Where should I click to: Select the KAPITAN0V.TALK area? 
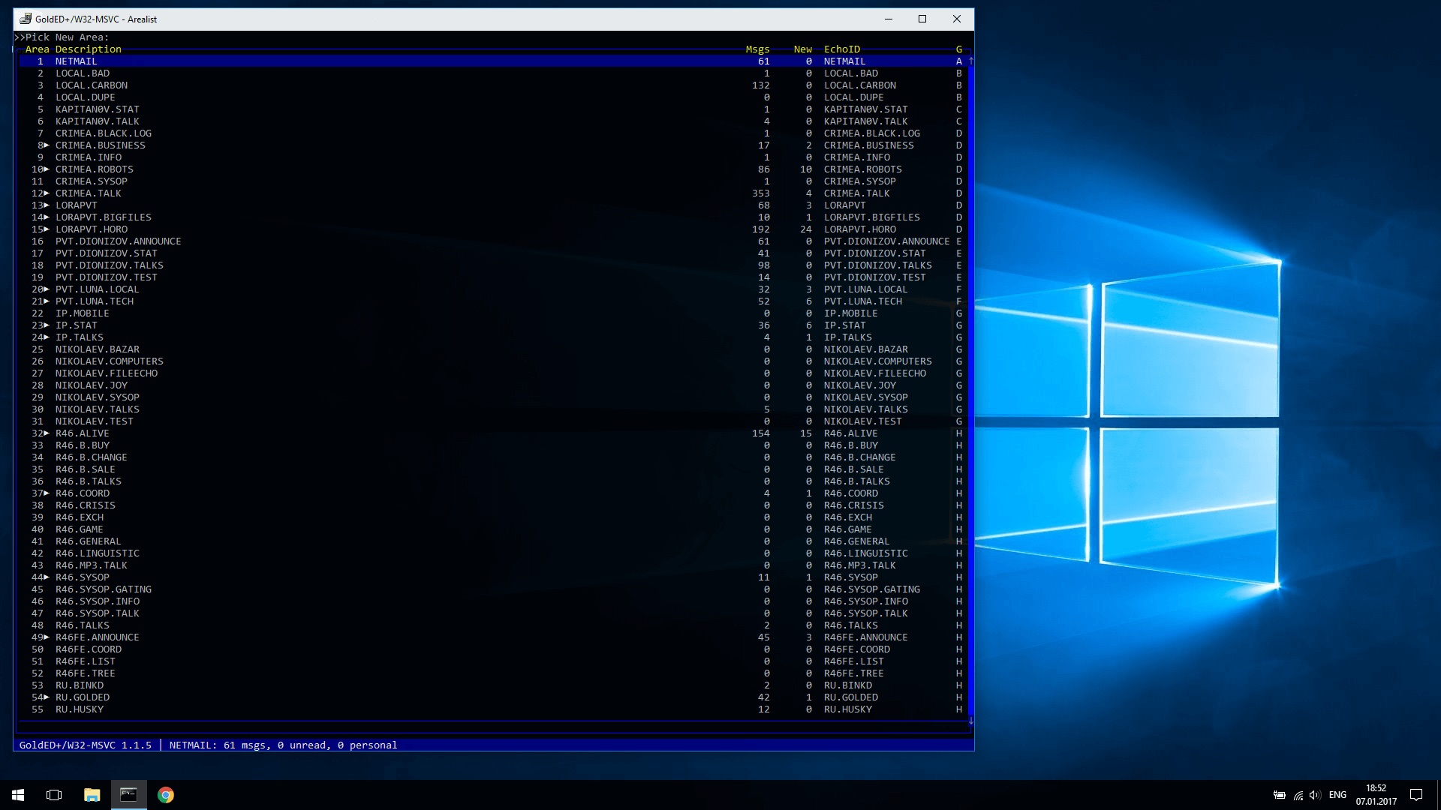493,121
